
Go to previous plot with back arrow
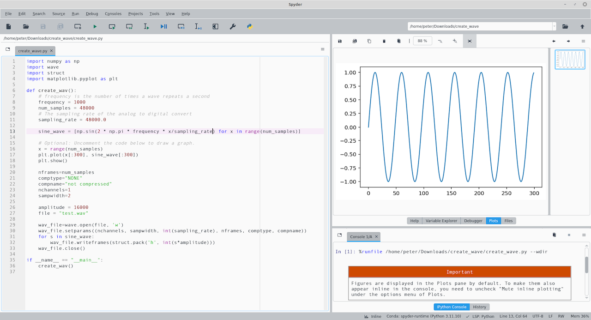point(553,41)
